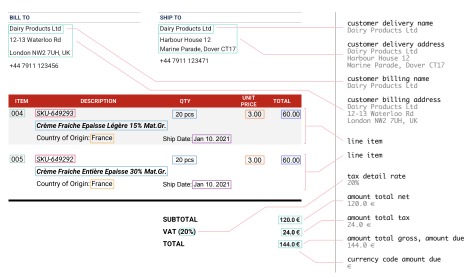Image resolution: width=470 pixels, height=278 pixels.
Task: Click Ship Date label for item 005
Action: (177, 184)
